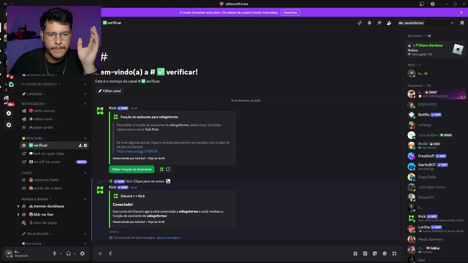468x263 pixels.
Task: Clear the search field X button
Action: coord(452,23)
